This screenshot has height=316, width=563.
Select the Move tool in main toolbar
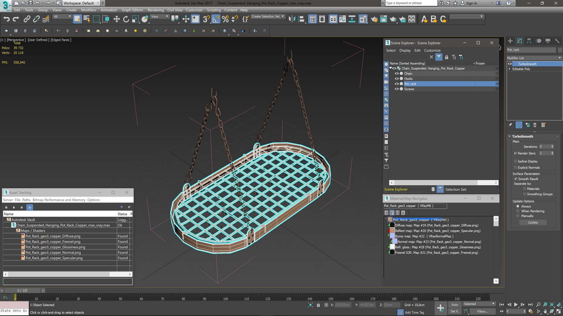click(116, 19)
